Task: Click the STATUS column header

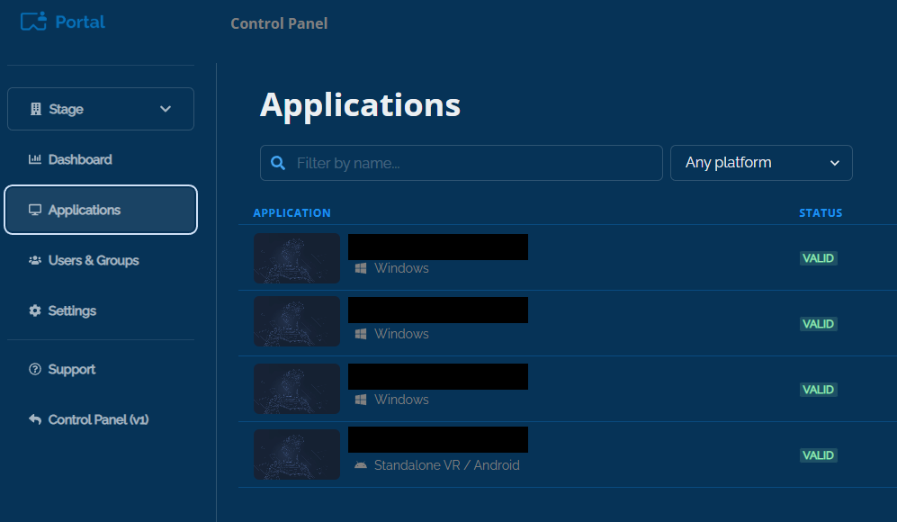Action: tap(821, 213)
